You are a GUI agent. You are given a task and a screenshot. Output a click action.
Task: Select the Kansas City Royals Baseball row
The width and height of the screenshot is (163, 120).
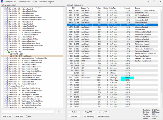112,10
